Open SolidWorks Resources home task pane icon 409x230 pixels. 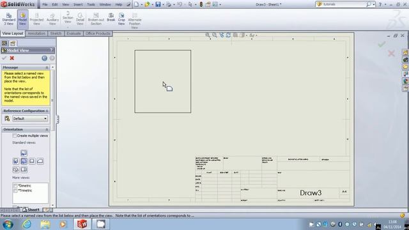(405, 52)
